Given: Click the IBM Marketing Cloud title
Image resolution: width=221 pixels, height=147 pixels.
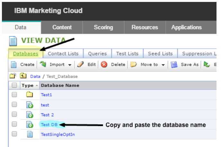Looking at the screenshot, I should (48, 11).
